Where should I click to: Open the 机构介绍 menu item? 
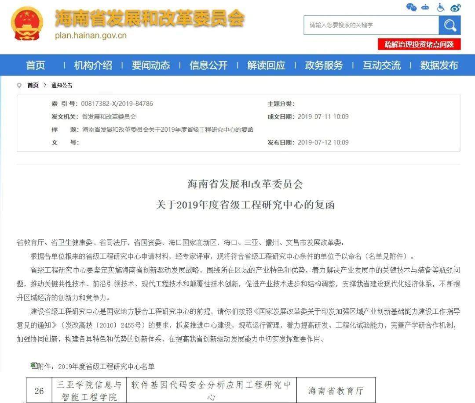pos(93,65)
